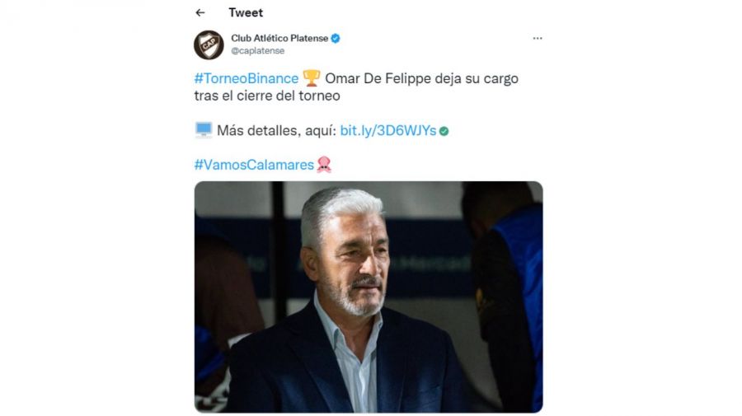The height and width of the screenshot is (416, 742).
Task: Click the back arrow next to Tweet
Action: coord(200,12)
